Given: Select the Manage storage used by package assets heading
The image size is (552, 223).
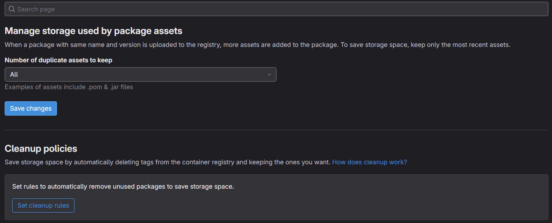Looking at the screenshot, I should (x=93, y=31).
